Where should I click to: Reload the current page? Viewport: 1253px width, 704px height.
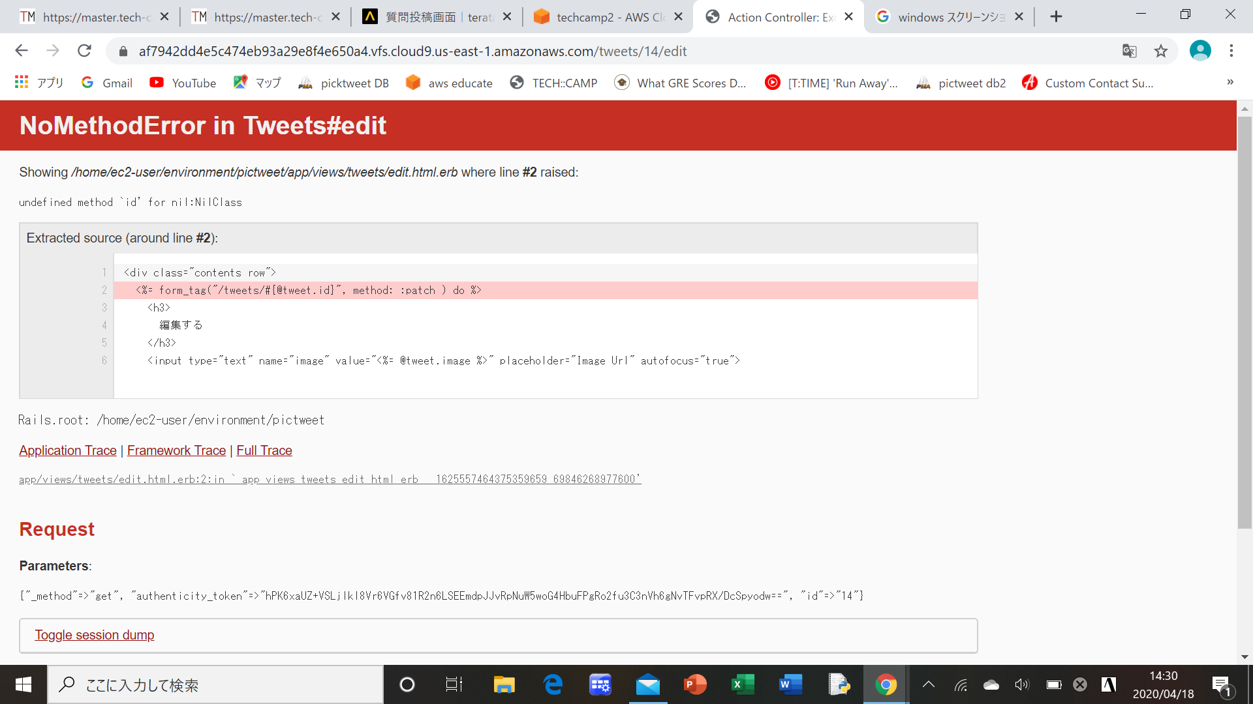pos(84,51)
